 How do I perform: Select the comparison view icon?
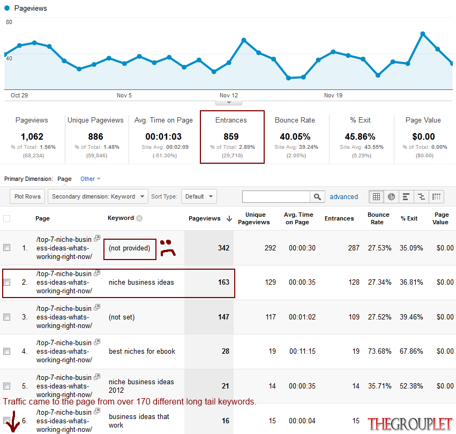coord(421,197)
